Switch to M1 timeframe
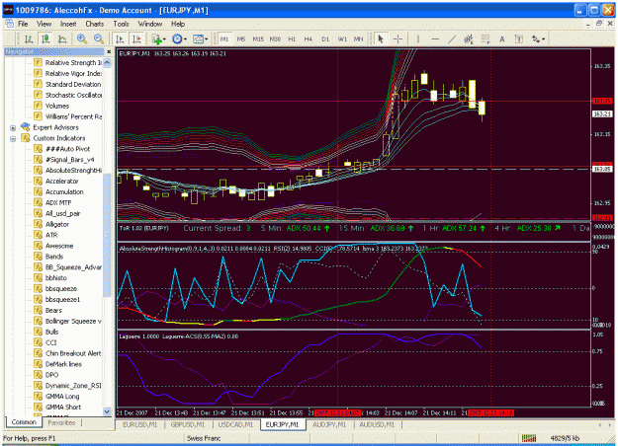Viewport: 618px width, 446px height. [x=224, y=38]
